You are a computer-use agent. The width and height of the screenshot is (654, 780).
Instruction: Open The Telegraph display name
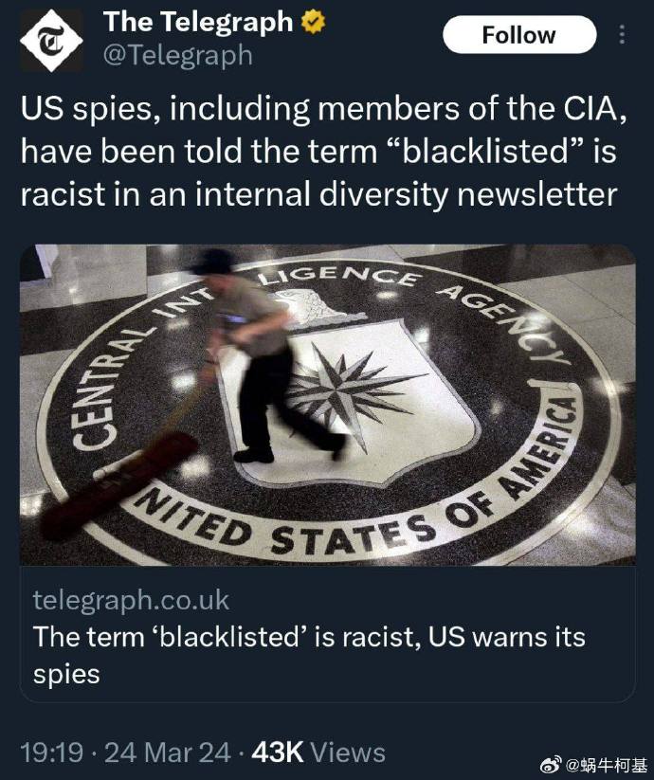(x=198, y=23)
